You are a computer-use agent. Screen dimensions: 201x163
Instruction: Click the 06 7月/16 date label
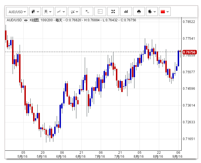[x=100, y=154]
